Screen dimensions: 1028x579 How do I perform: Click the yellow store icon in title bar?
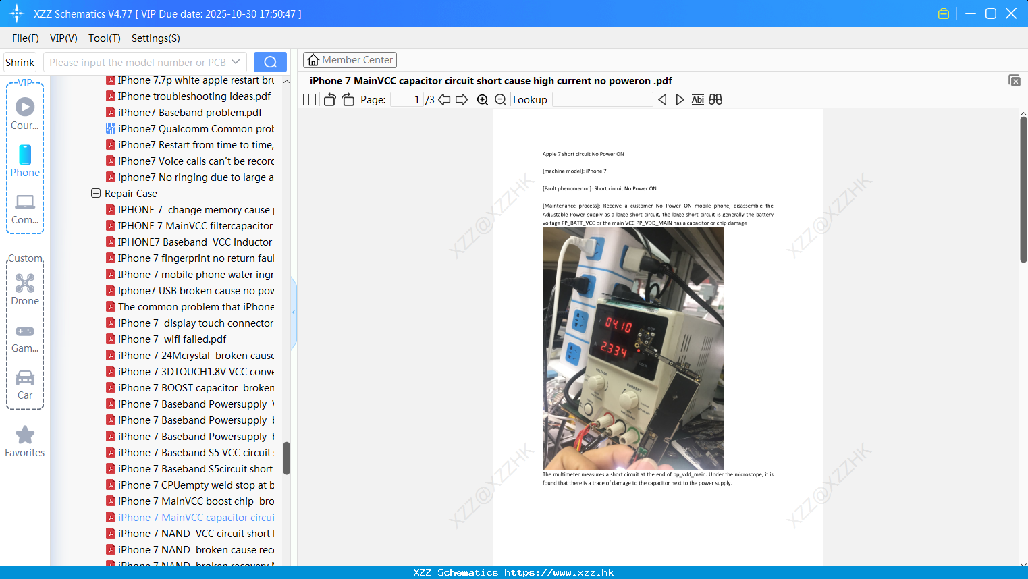pos(944,13)
